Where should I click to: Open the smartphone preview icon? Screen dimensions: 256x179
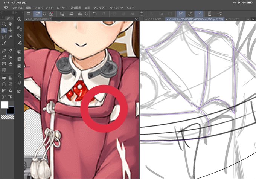point(210,14)
